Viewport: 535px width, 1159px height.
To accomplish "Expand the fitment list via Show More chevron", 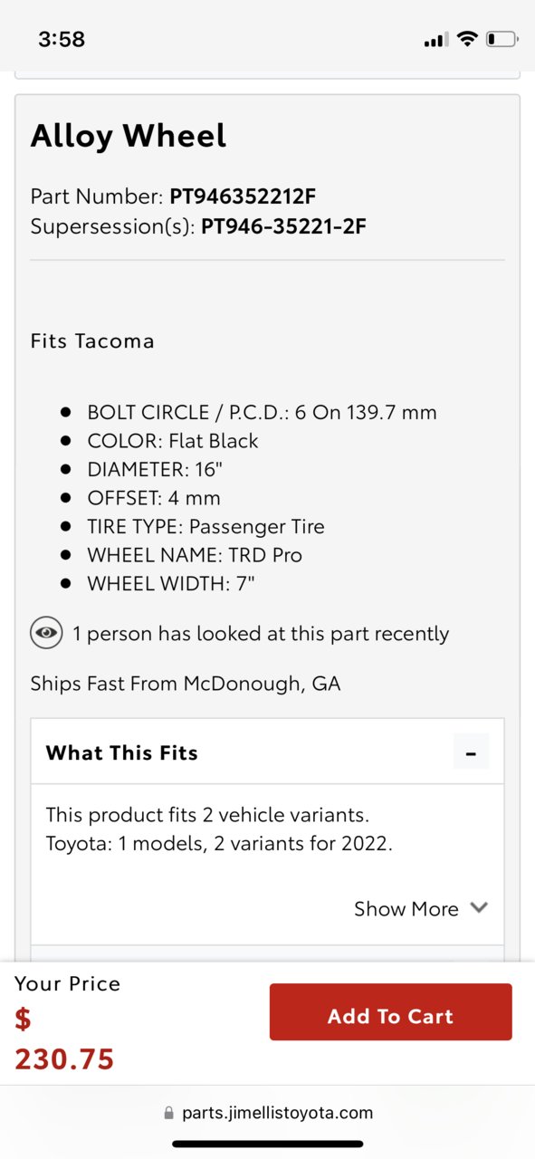I will coord(479,907).
